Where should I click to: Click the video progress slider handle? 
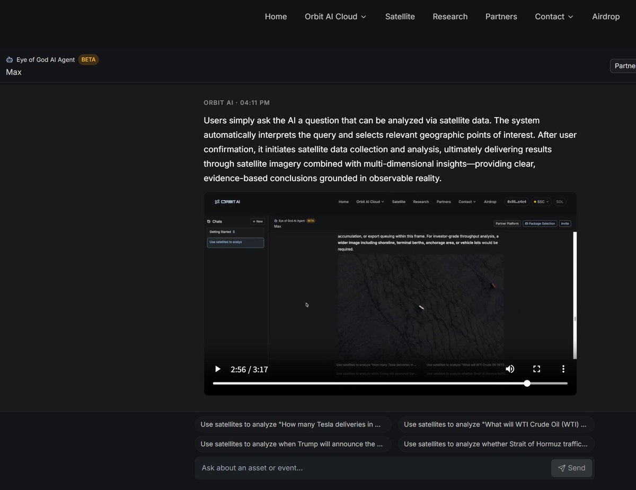527,383
